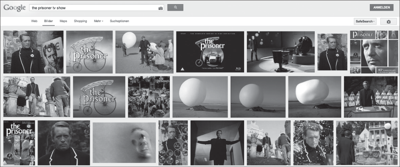Screen dimensions: 400x167
Task: Switch to the Web tab
Action: click(x=34, y=21)
